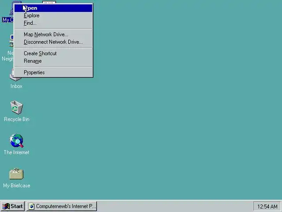Select The Internet globe icon
Screen dimensions: 282x212
17,140
